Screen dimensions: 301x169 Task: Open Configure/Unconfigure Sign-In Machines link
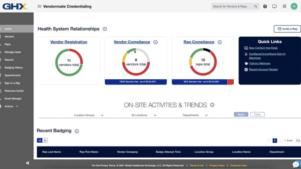click(x=267, y=56)
